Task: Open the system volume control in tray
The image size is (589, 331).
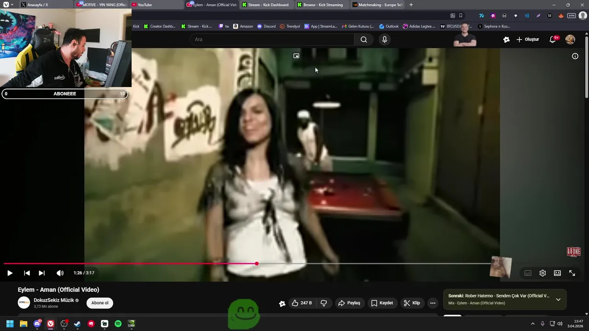Action: [560, 324]
